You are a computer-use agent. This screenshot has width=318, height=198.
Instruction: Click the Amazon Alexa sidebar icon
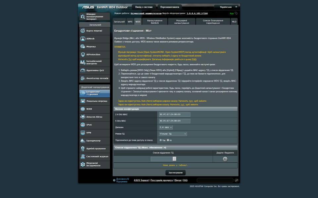click(x=83, y=117)
